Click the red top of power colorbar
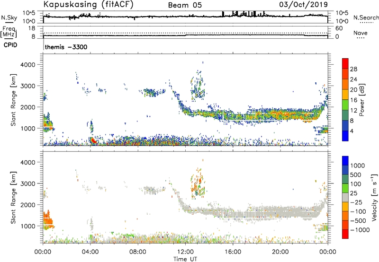379x262 pixels. pyautogui.click(x=345, y=63)
